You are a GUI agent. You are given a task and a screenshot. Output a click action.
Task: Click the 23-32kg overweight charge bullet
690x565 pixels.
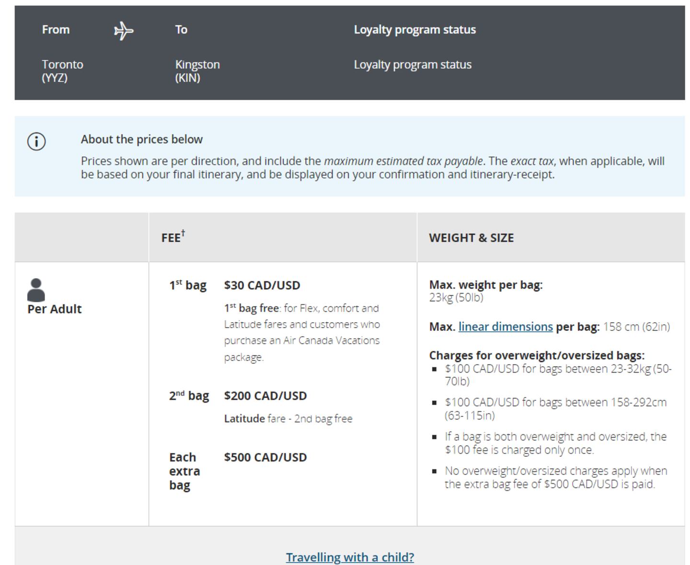coord(558,375)
